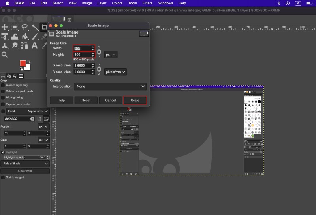Viewport: 316px width, 215px height.
Task: Click the Width input field
Action: (84, 48)
